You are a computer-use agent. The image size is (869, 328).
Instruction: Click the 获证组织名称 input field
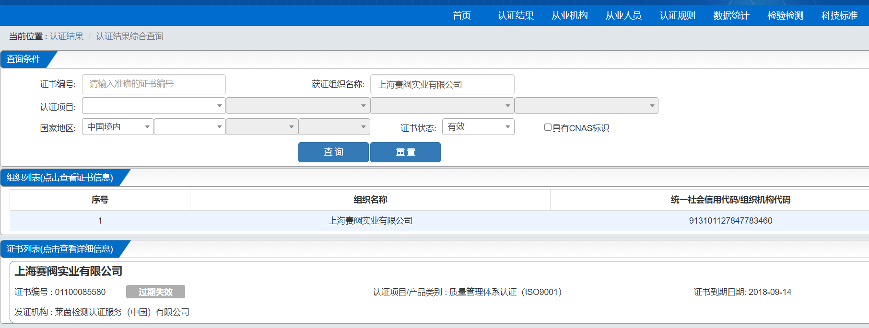click(442, 84)
